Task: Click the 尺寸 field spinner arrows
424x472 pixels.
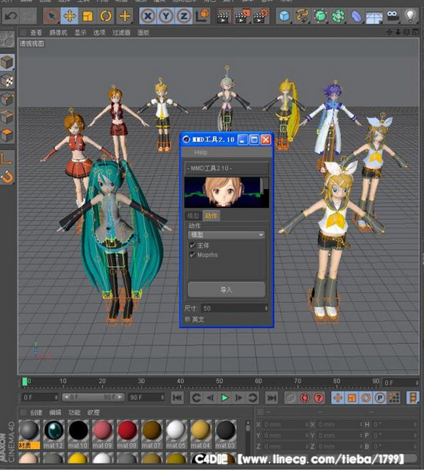Action: [266, 308]
